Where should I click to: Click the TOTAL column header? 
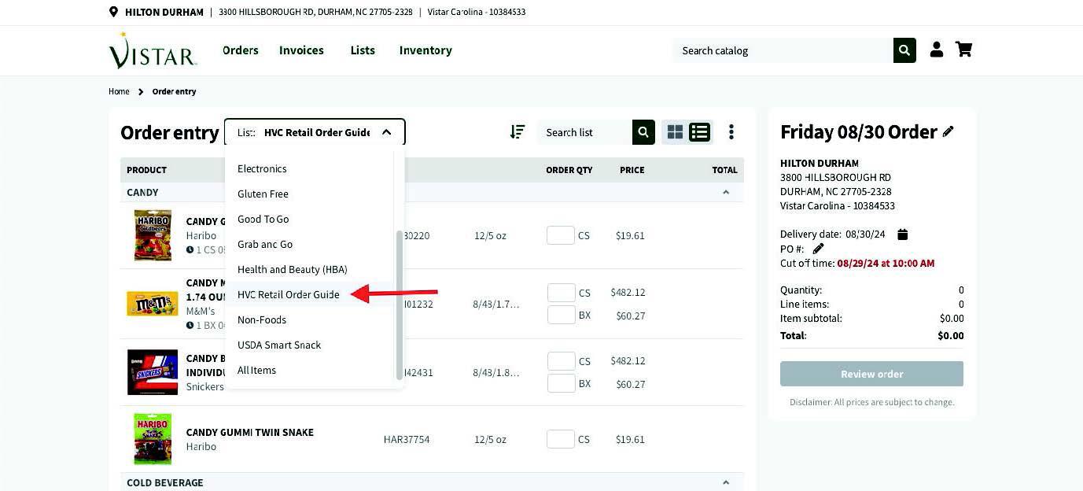click(x=725, y=170)
